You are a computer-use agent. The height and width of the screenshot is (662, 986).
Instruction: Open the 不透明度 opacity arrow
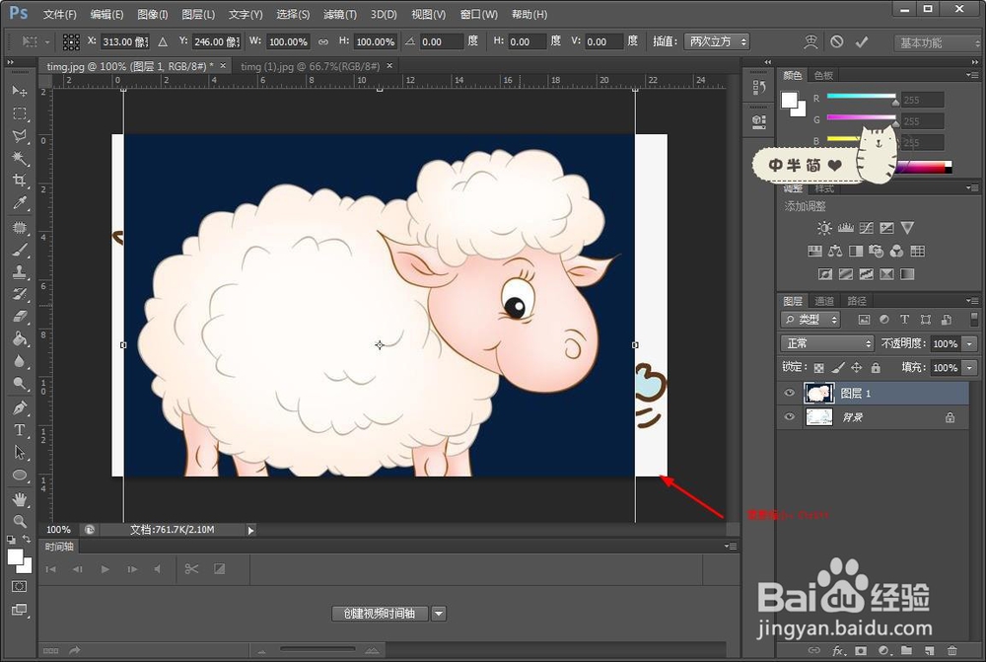pyautogui.click(x=970, y=343)
